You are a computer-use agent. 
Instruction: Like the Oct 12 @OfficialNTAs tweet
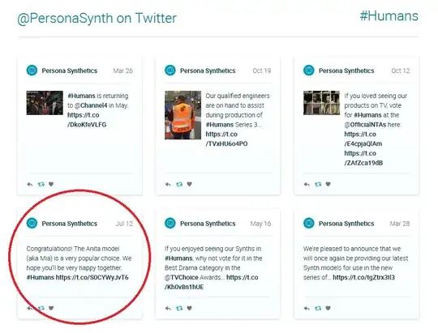point(328,184)
